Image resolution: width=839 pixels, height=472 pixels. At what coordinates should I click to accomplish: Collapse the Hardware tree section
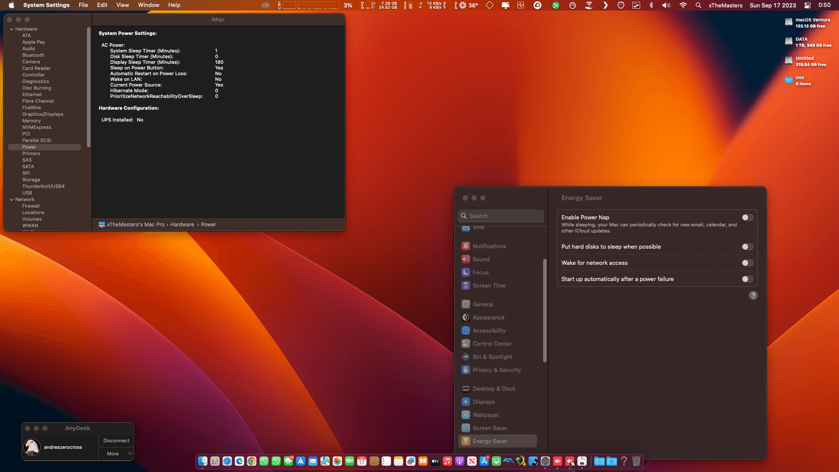[11, 29]
